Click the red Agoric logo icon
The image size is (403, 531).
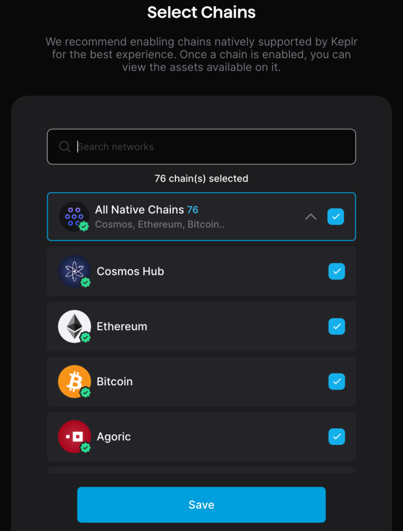tap(74, 436)
